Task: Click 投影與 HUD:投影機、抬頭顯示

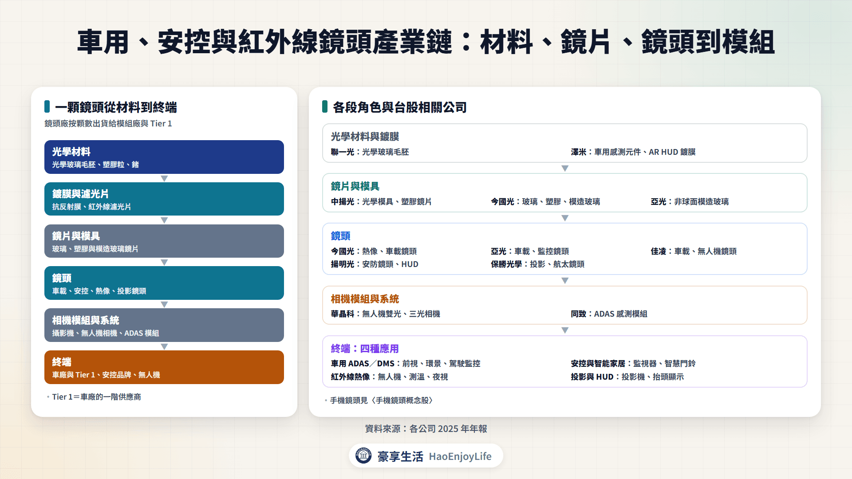Action: pos(627,377)
